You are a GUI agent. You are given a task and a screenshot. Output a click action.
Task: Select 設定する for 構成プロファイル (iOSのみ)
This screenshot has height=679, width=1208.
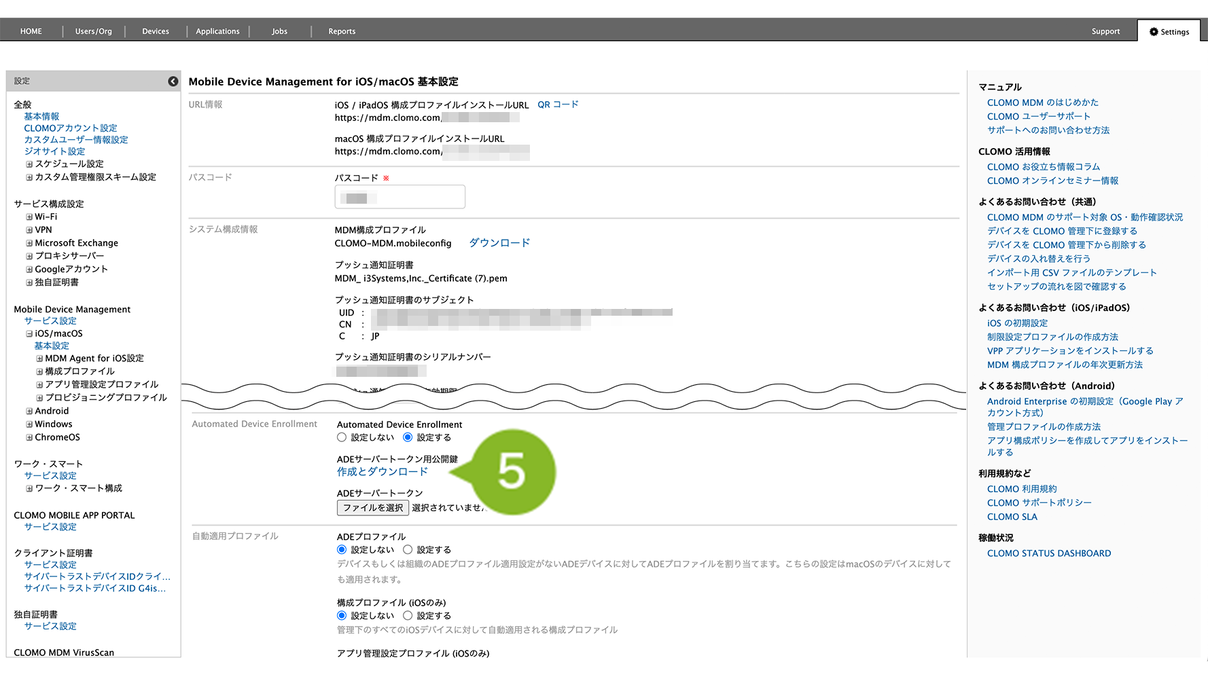point(408,615)
